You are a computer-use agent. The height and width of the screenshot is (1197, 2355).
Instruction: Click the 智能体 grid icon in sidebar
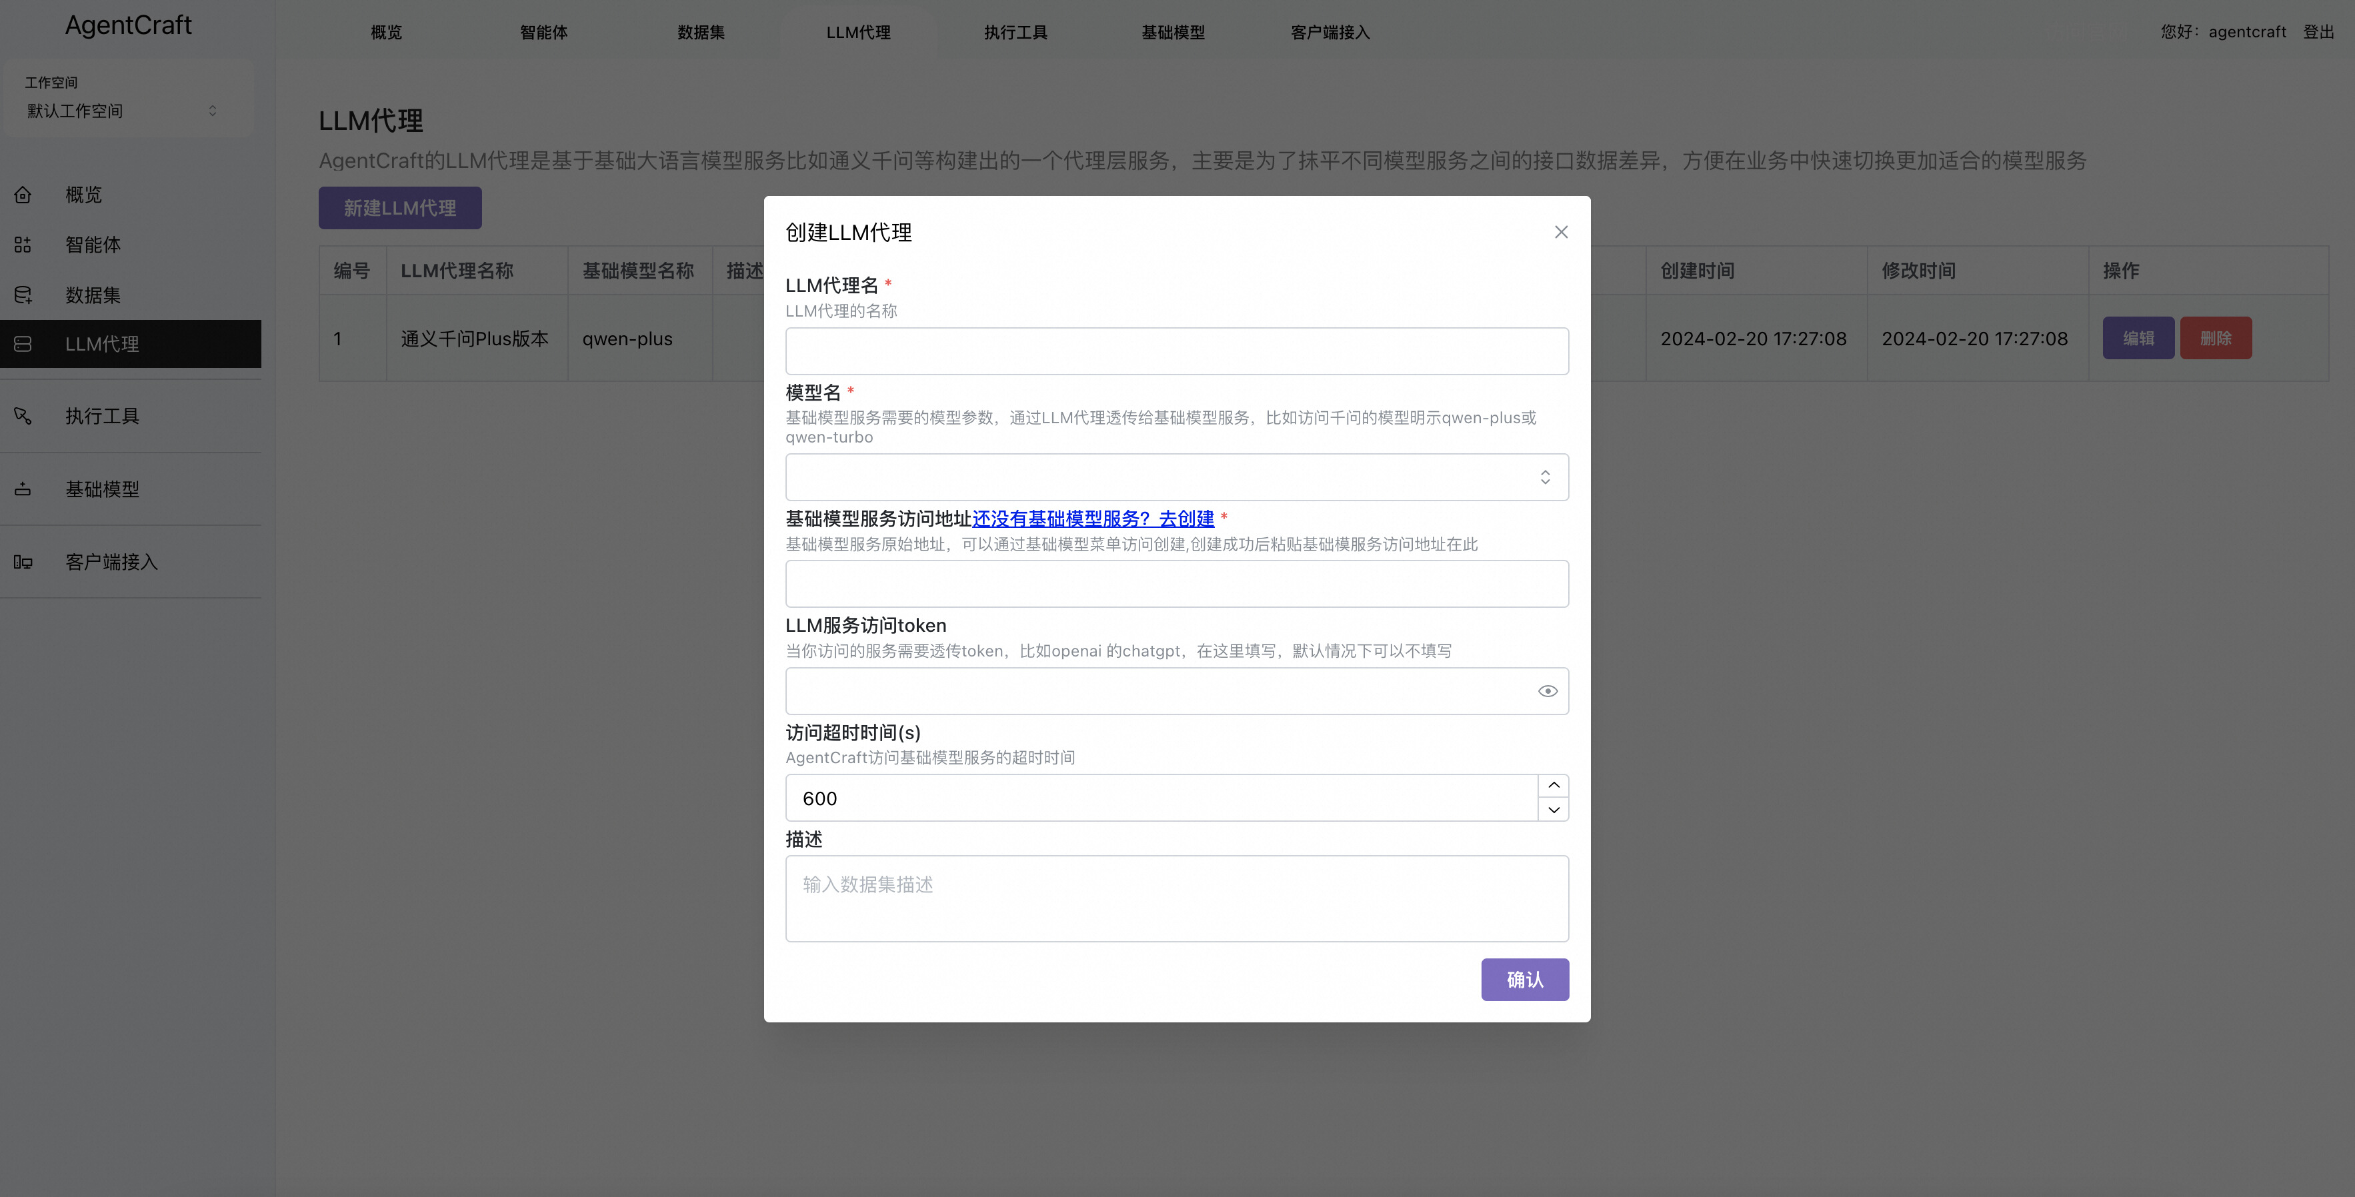pos(23,245)
